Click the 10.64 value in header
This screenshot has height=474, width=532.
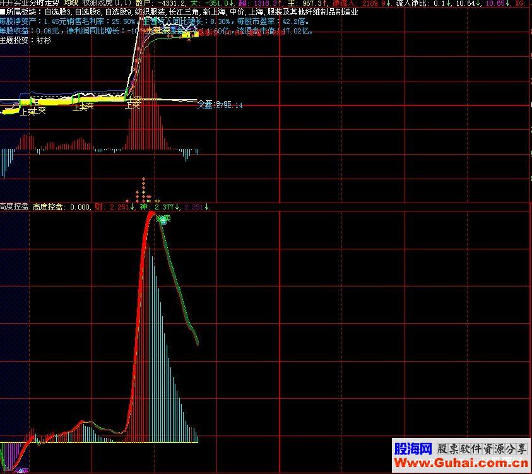click(x=468, y=3)
